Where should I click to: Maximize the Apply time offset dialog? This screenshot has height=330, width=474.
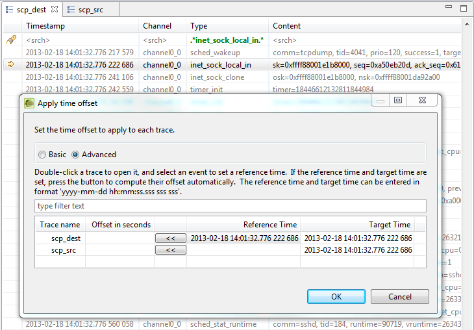pos(398,101)
